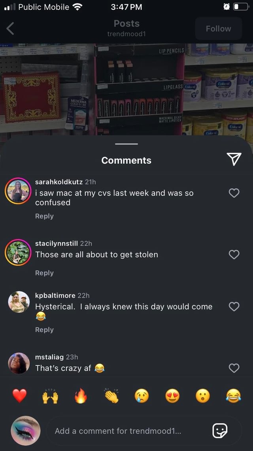Tap the paper plane share icon
The height and width of the screenshot is (451, 253).
(x=234, y=159)
